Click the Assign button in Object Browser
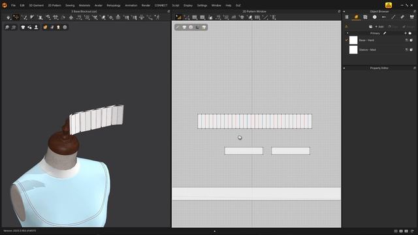The width and height of the screenshot is (418, 235). [408, 27]
